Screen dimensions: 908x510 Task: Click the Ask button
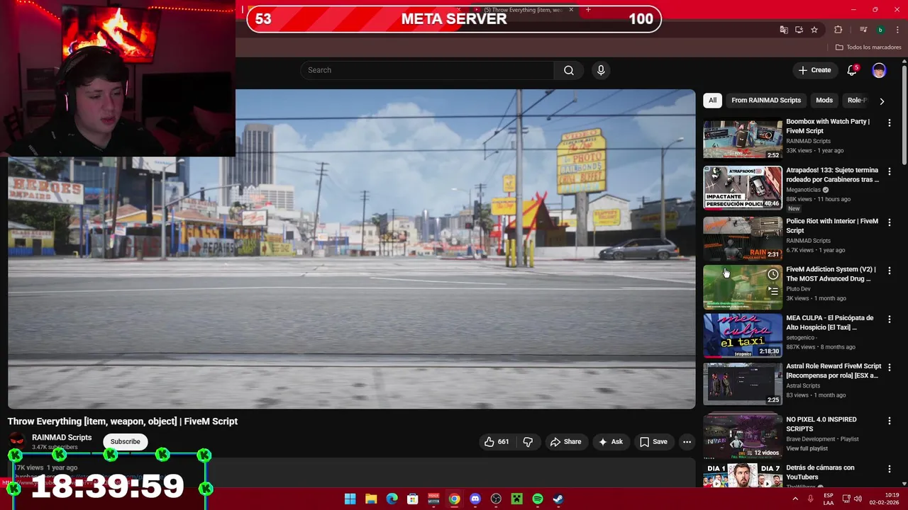click(x=611, y=442)
